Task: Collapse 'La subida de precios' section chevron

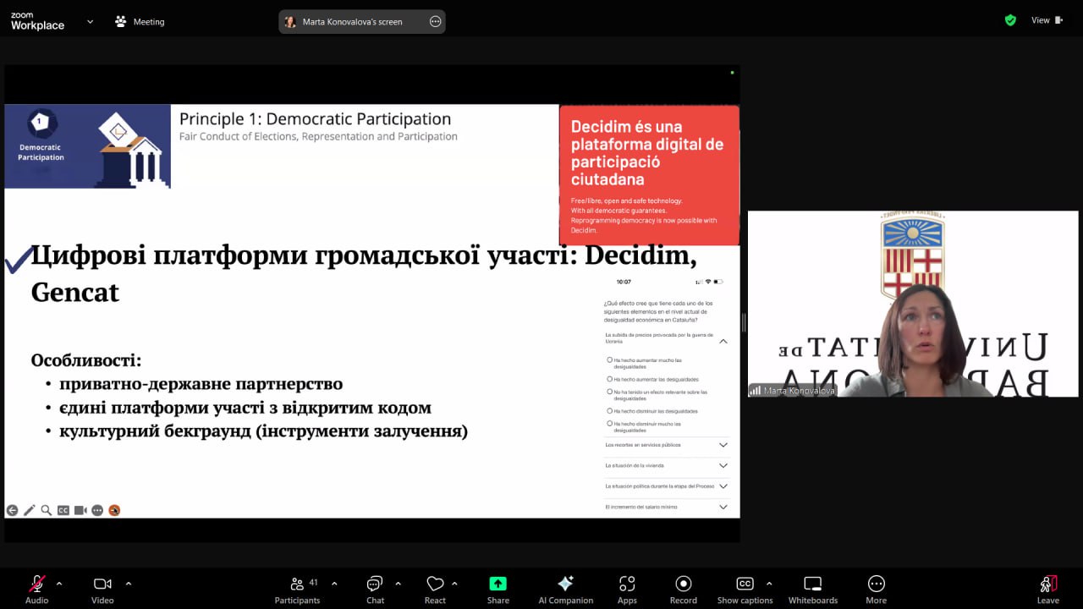Action: point(723,341)
